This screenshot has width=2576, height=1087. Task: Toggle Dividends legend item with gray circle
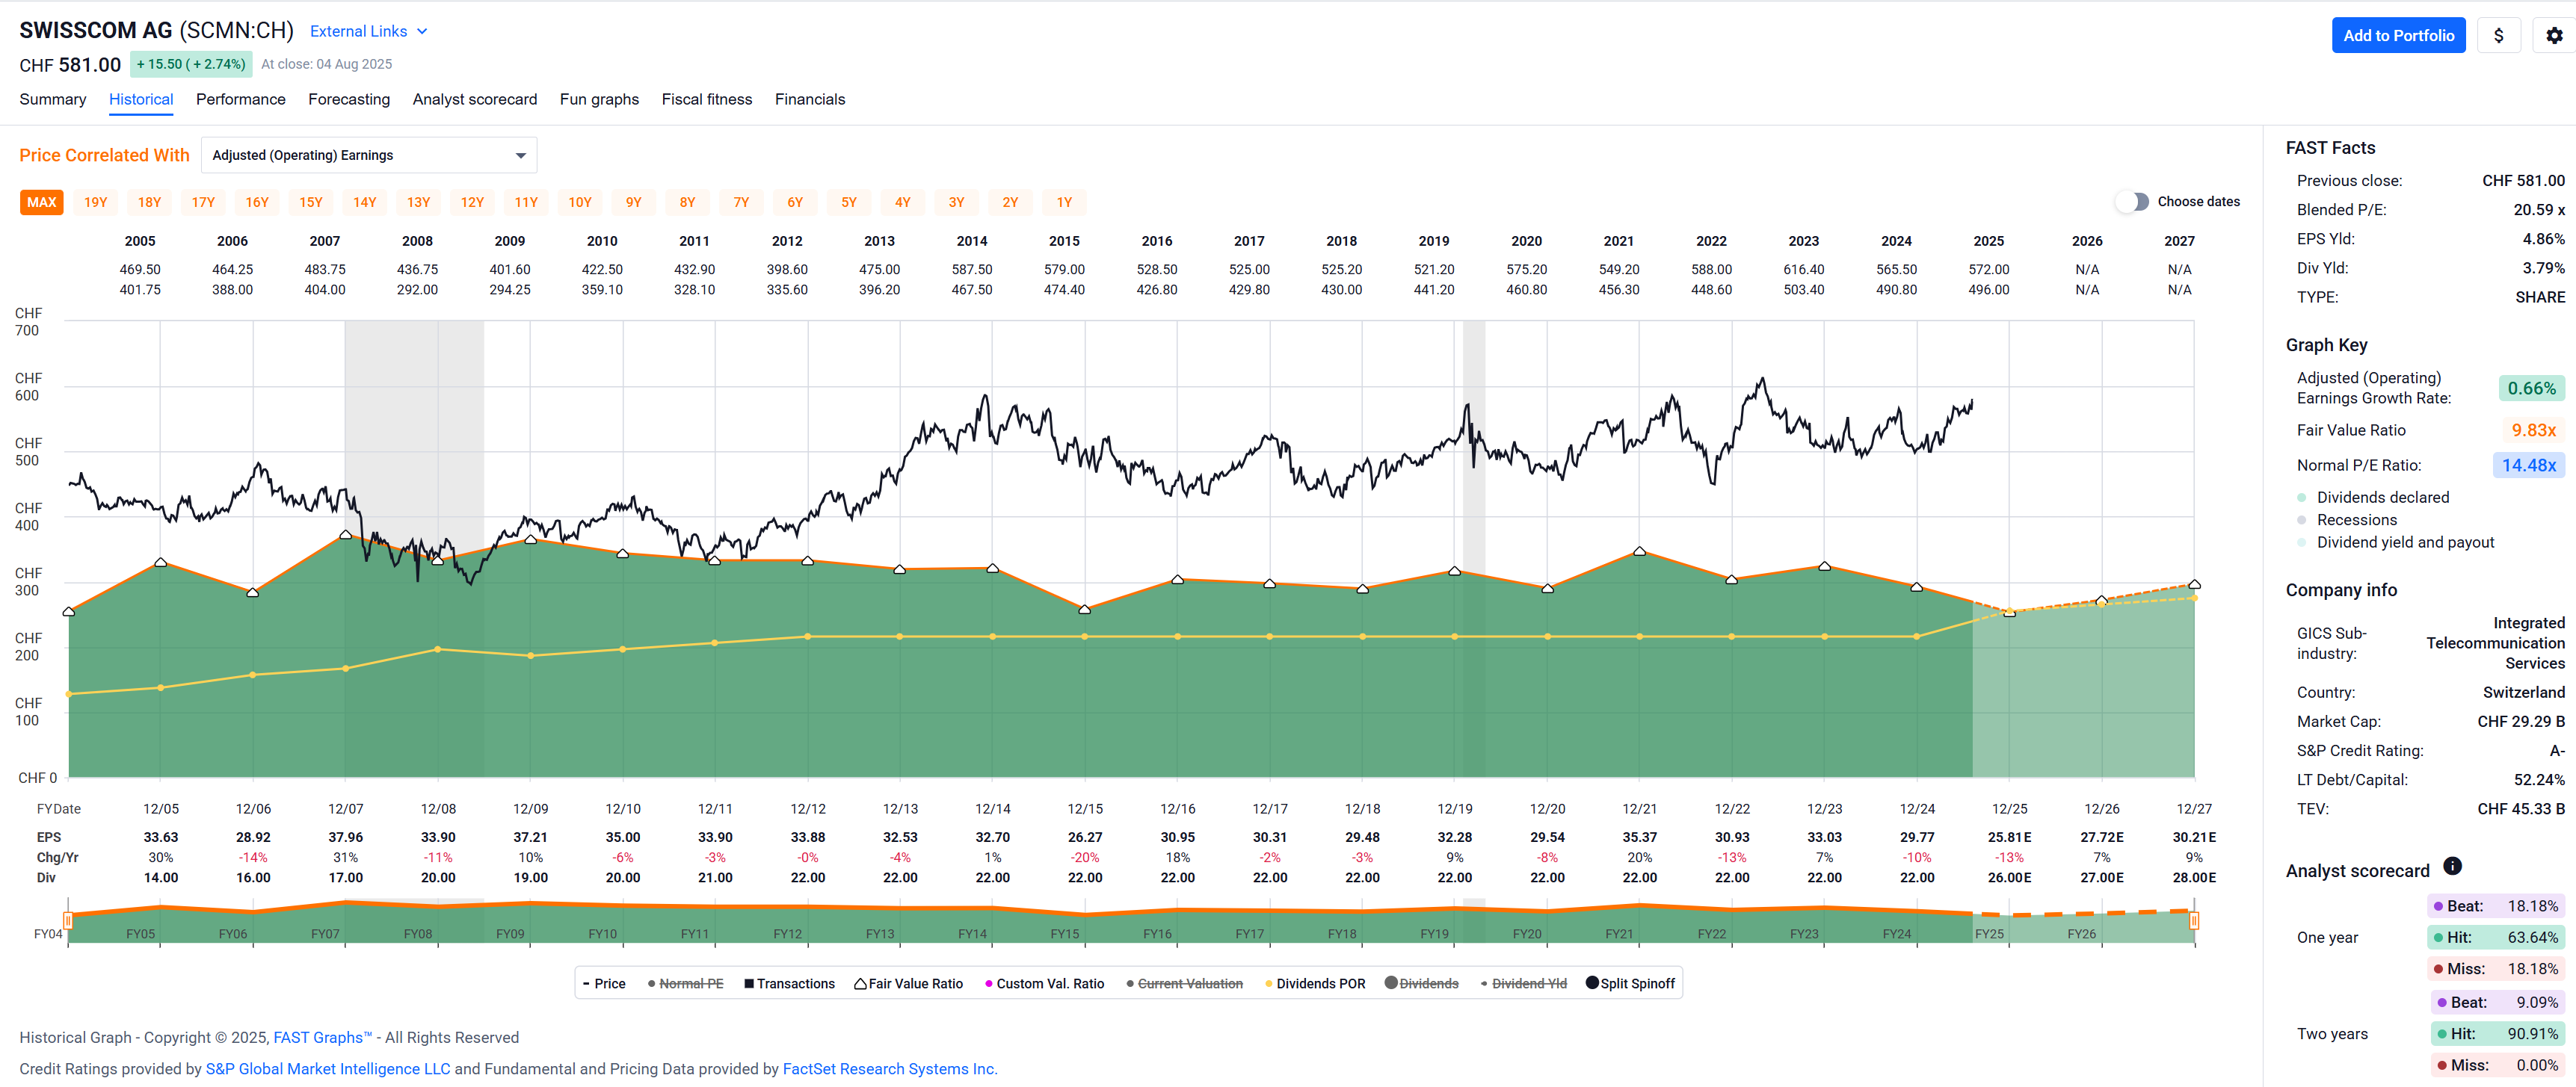[x=1421, y=983]
